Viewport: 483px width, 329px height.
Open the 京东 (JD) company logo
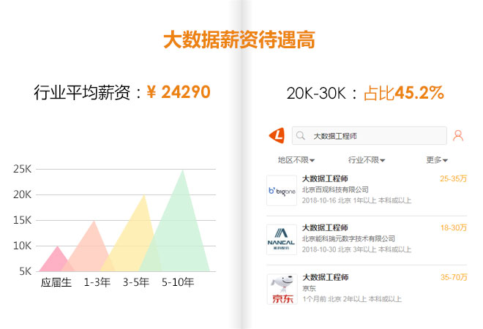282,290
